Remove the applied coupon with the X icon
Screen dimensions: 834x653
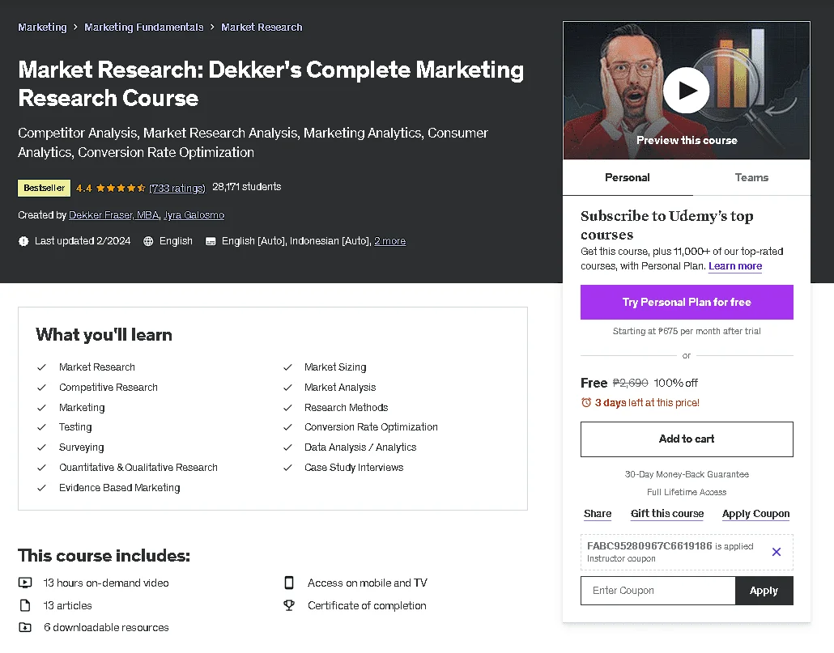point(777,552)
